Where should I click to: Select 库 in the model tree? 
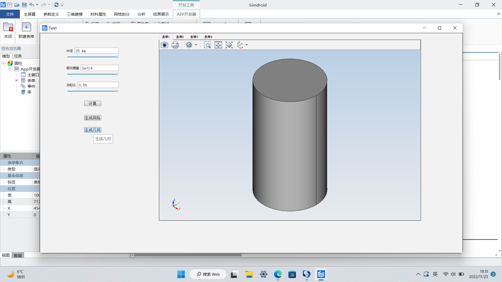coord(29,92)
